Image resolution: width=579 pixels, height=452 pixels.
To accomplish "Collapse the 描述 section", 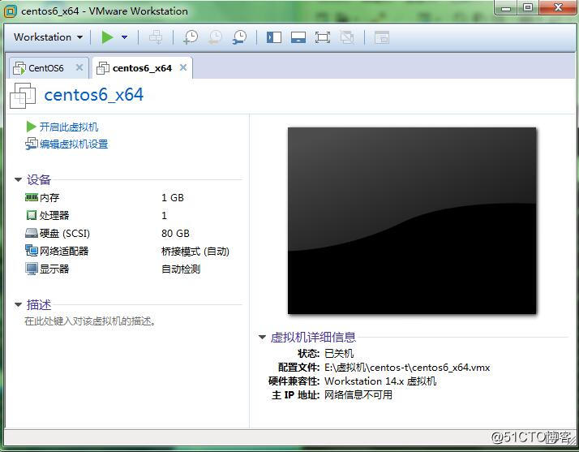I will [18, 304].
